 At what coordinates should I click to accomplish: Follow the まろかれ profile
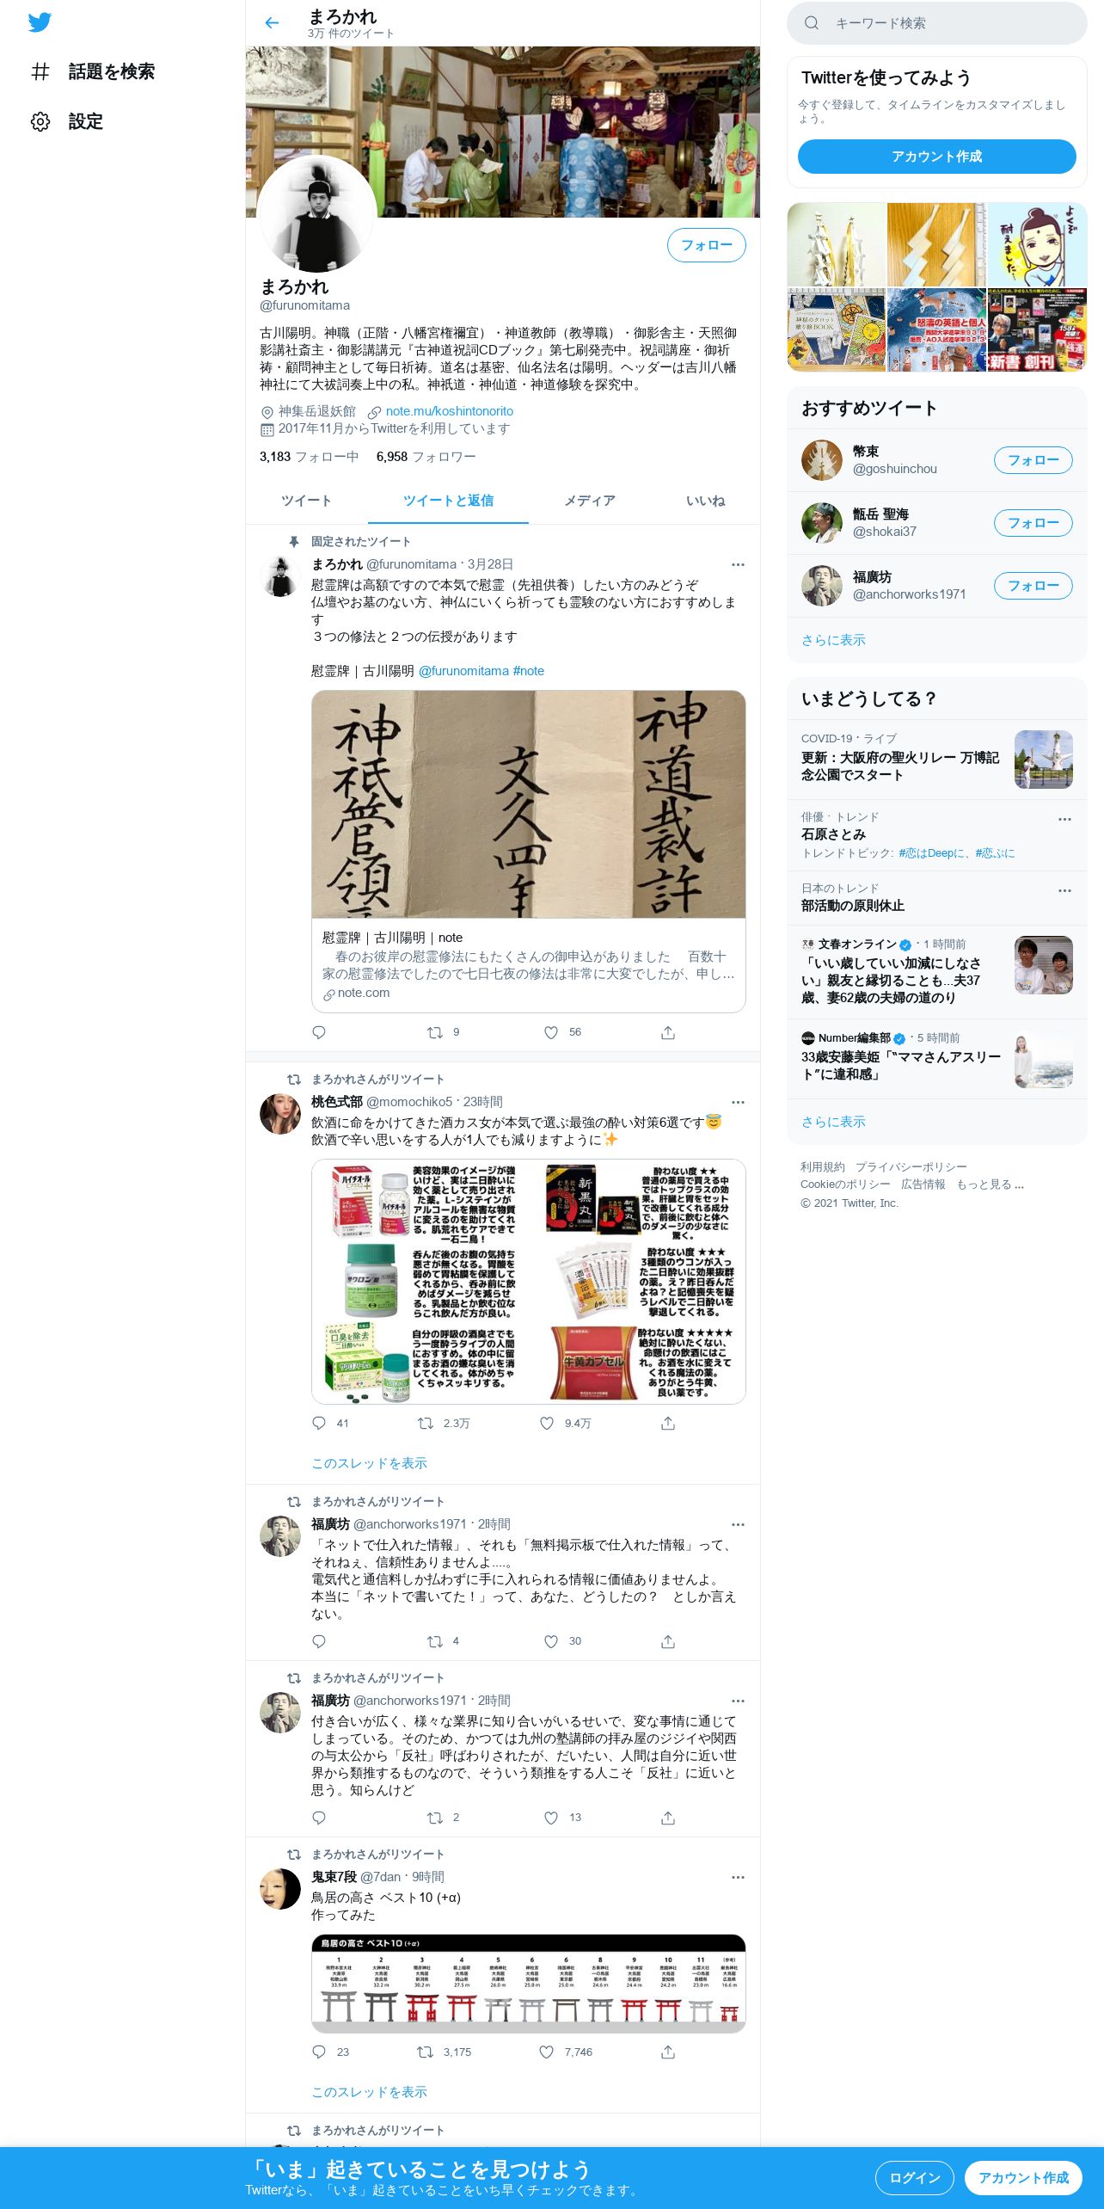pos(707,245)
